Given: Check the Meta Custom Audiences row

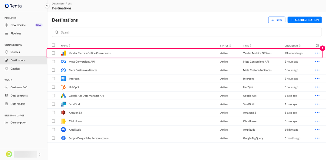Looking at the screenshot, I should tap(53, 70).
